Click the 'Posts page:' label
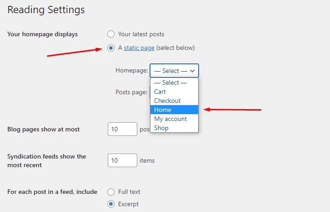330x212 pixels. [131, 92]
